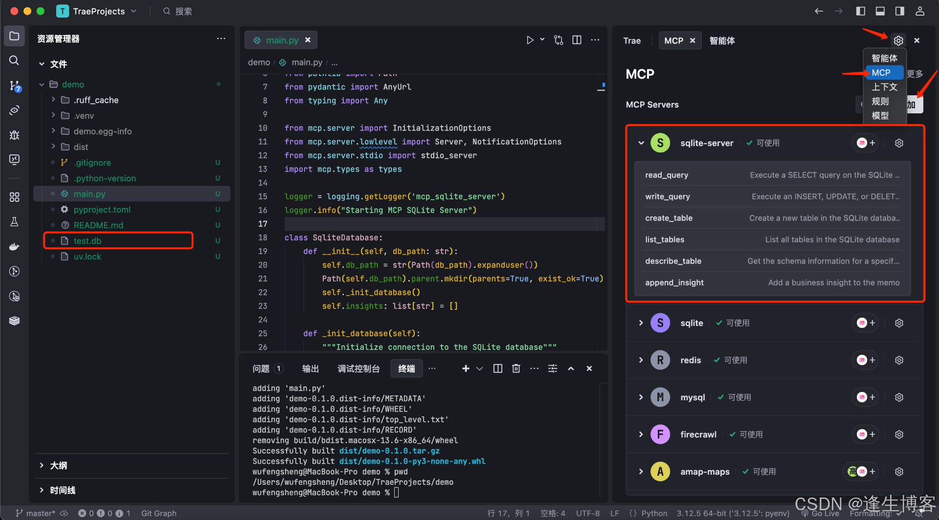Switch to the 输出 output tab

[x=311, y=368]
